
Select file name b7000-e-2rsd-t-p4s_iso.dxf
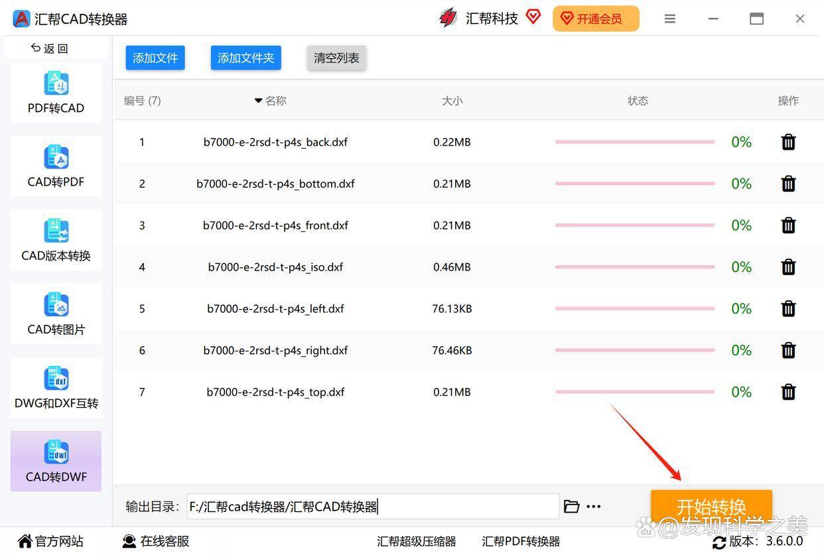click(x=275, y=267)
